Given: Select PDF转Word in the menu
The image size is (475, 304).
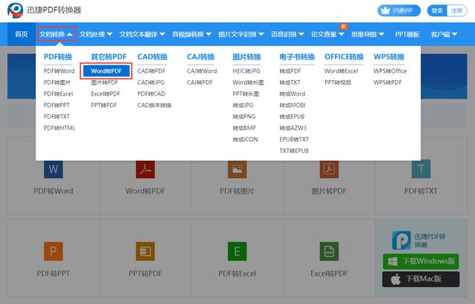Looking at the screenshot, I should tap(59, 71).
